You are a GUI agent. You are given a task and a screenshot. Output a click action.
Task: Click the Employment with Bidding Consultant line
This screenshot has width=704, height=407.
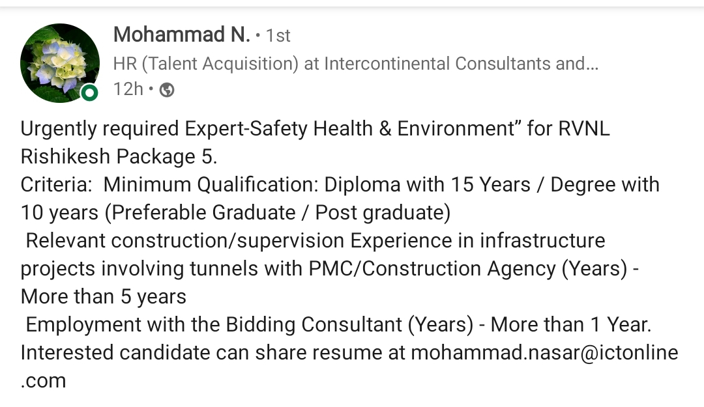[x=338, y=324]
